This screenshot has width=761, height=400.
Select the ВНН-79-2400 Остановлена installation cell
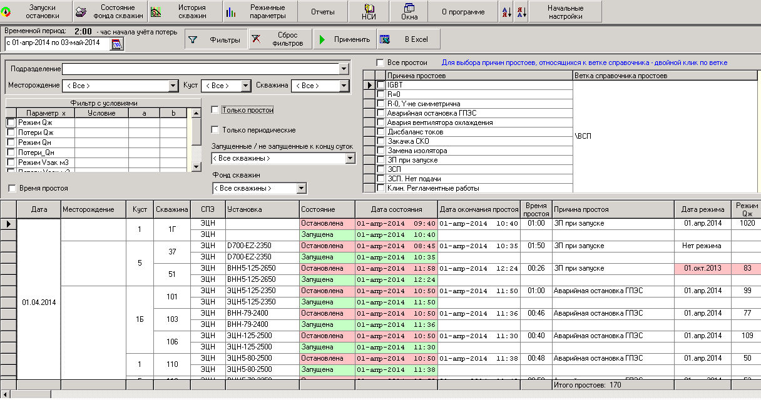tap(262, 313)
